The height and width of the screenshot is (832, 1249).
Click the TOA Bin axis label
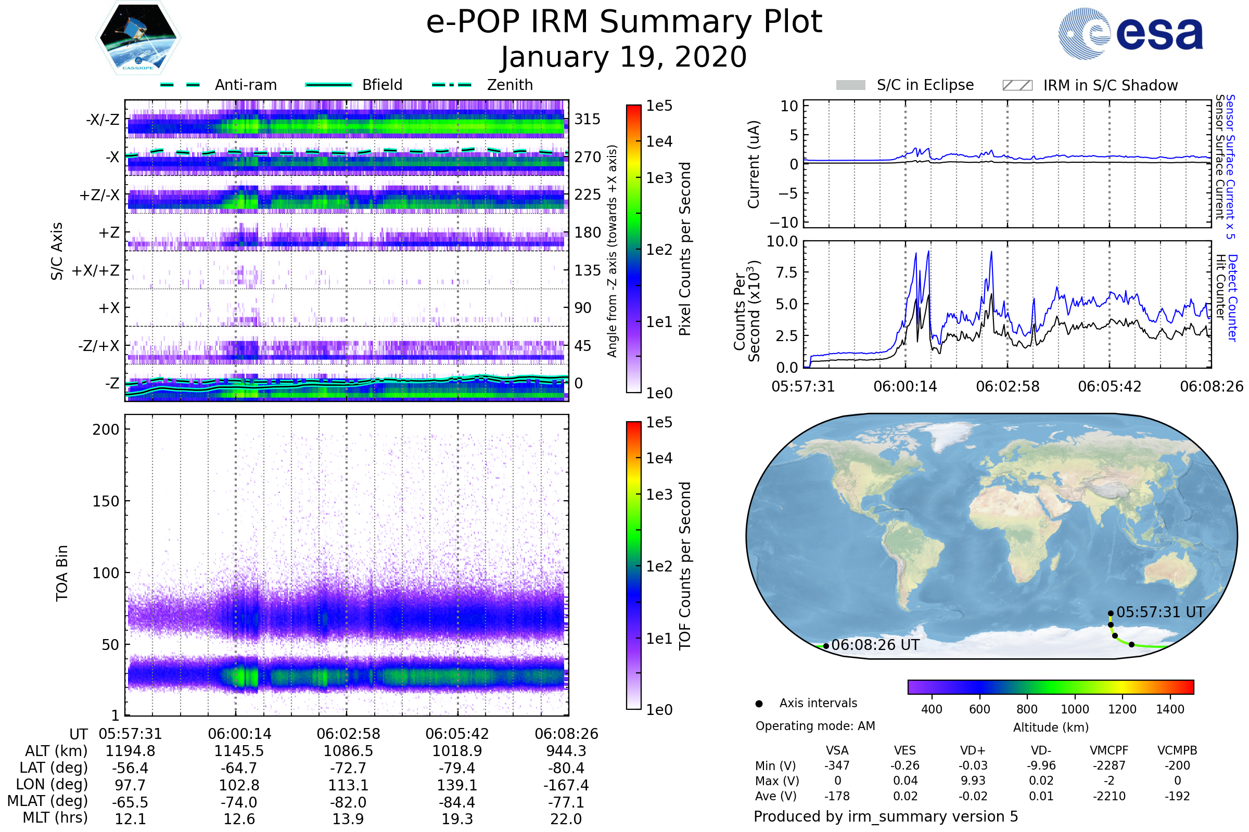[62, 573]
